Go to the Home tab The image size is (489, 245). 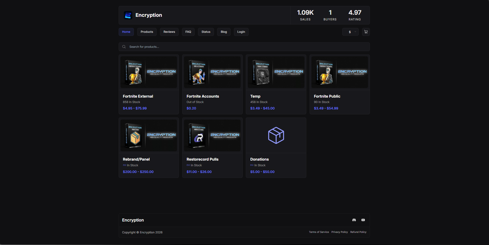click(x=126, y=32)
